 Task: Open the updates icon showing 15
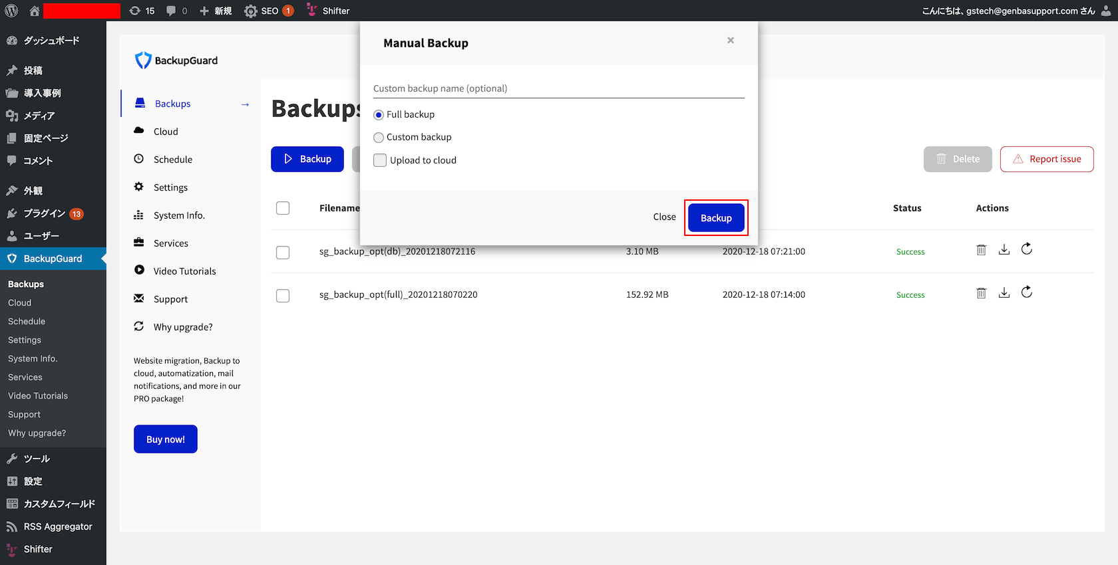142,11
